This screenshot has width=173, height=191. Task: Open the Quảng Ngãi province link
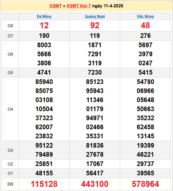point(95,16)
